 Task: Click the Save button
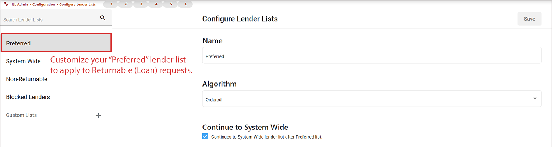click(529, 19)
